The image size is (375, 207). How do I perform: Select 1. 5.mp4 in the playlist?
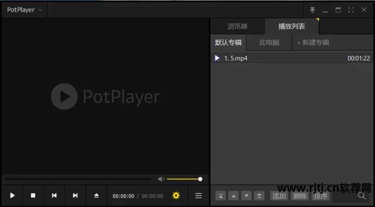click(x=292, y=58)
